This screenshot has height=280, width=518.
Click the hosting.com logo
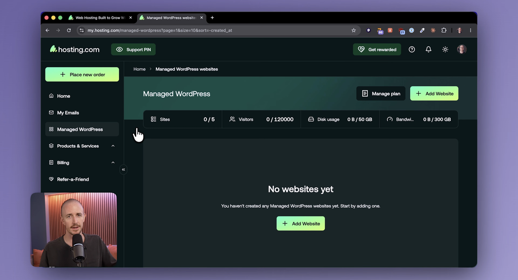coord(75,49)
